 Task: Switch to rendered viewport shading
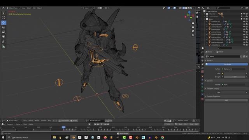click(191, 8)
